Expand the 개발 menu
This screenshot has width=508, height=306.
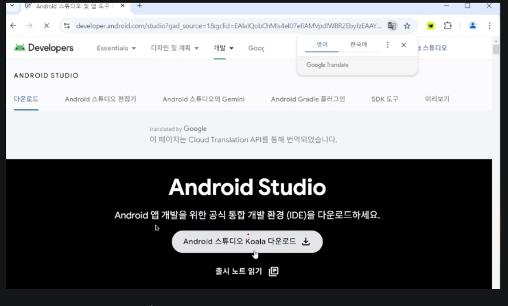[x=223, y=48]
